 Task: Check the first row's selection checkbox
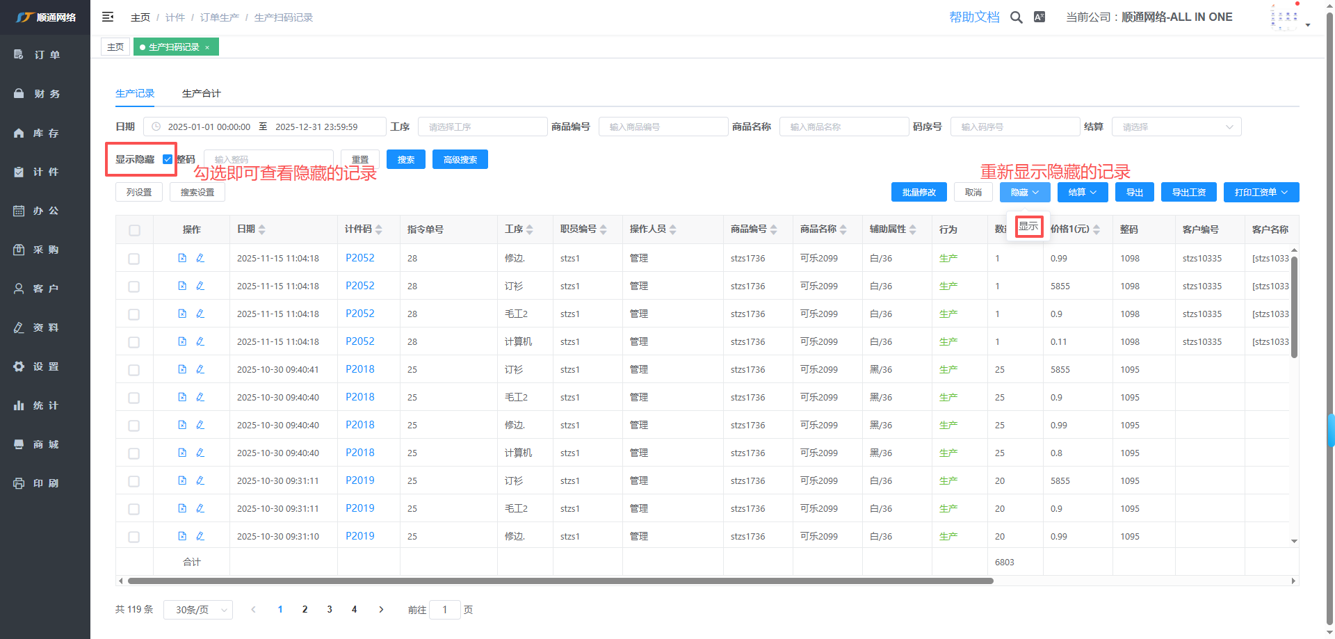click(x=134, y=259)
